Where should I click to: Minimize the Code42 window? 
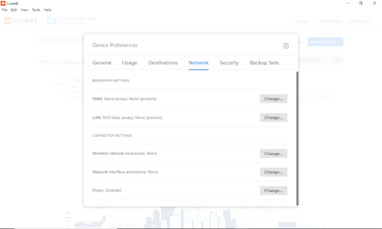point(347,3)
